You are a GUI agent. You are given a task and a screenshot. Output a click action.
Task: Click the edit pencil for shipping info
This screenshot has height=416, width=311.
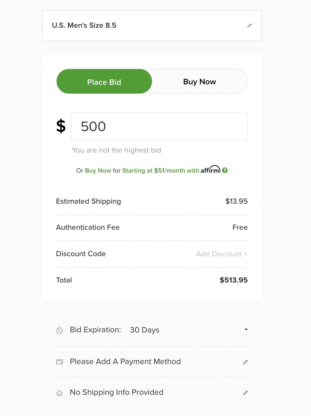click(x=245, y=393)
